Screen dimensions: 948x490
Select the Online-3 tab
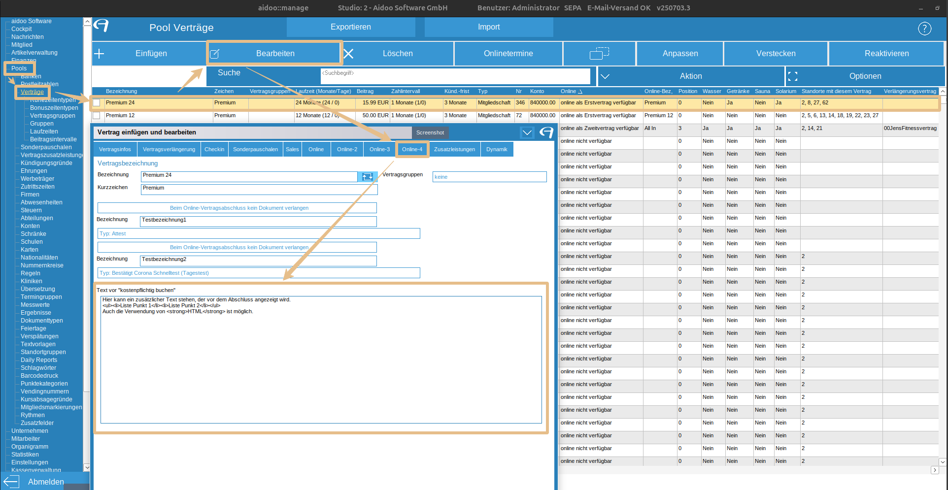379,149
